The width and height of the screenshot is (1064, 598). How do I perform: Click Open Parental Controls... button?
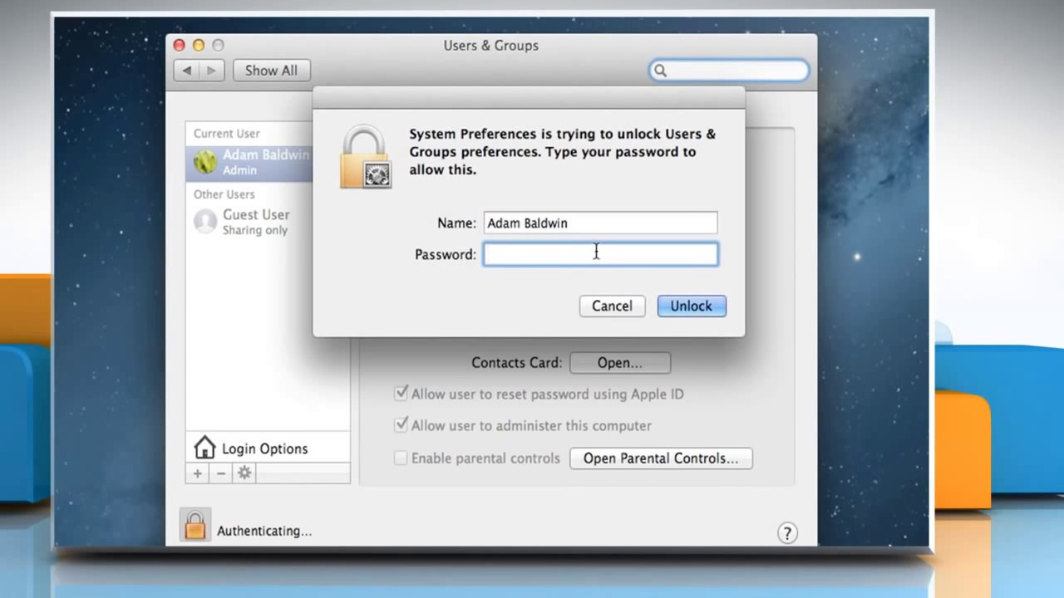pyautogui.click(x=661, y=458)
